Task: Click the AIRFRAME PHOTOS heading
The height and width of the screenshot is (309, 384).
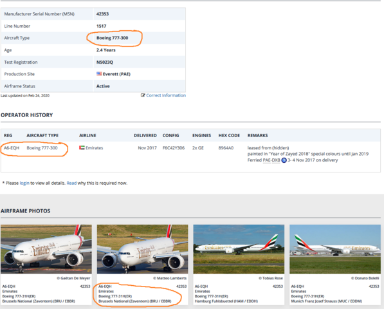Action: click(26, 211)
